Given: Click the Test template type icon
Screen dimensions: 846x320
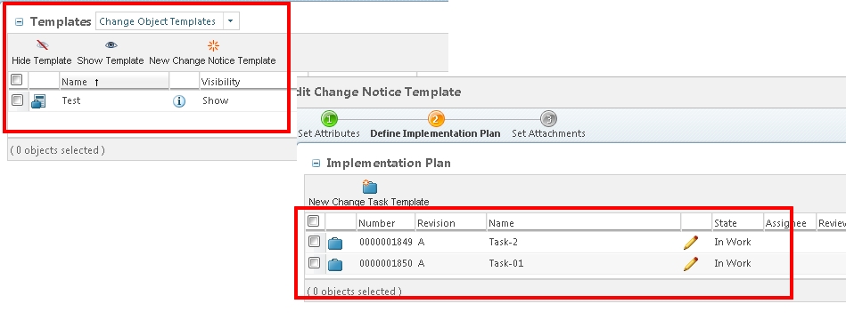Looking at the screenshot, I should 38,101.
